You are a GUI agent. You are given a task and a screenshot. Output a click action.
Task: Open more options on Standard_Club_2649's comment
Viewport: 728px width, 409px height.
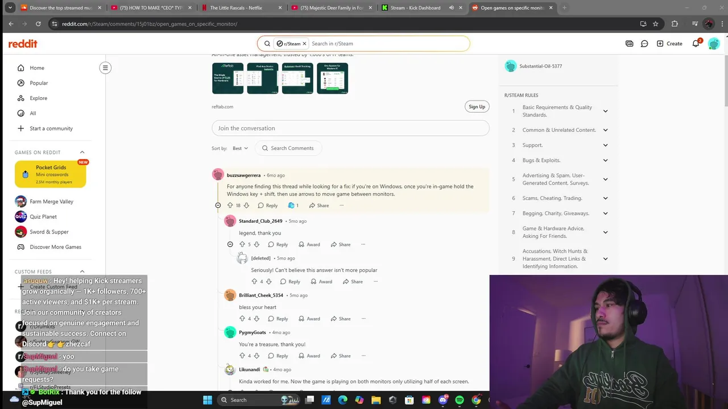point(363,244)
